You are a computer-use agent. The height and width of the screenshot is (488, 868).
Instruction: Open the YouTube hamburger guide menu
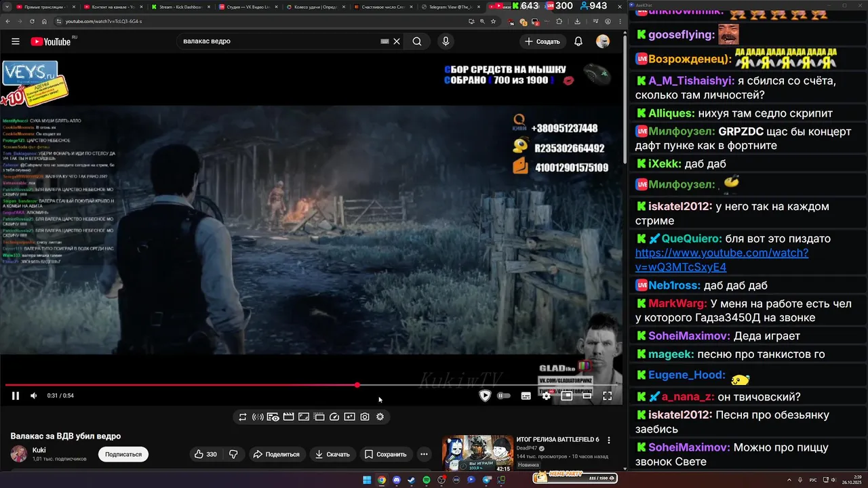(x=16, y=41)
